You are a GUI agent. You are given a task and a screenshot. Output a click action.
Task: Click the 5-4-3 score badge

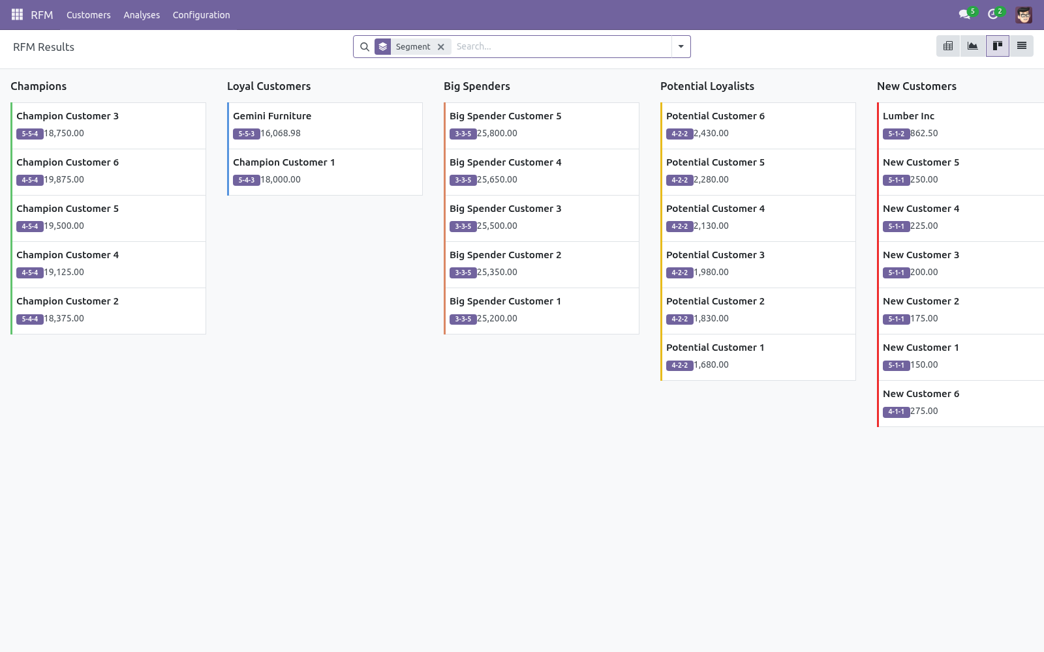click(247, 180)
